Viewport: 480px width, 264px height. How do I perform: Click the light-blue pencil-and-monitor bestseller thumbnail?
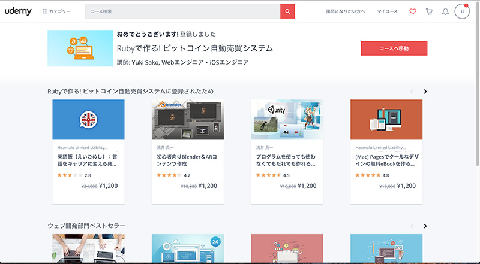click(386, 248)
